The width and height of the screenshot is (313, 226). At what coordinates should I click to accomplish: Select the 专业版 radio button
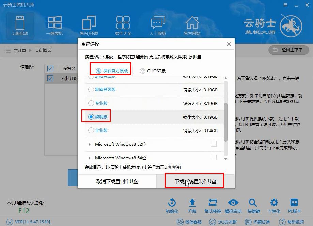pos(91,103)
